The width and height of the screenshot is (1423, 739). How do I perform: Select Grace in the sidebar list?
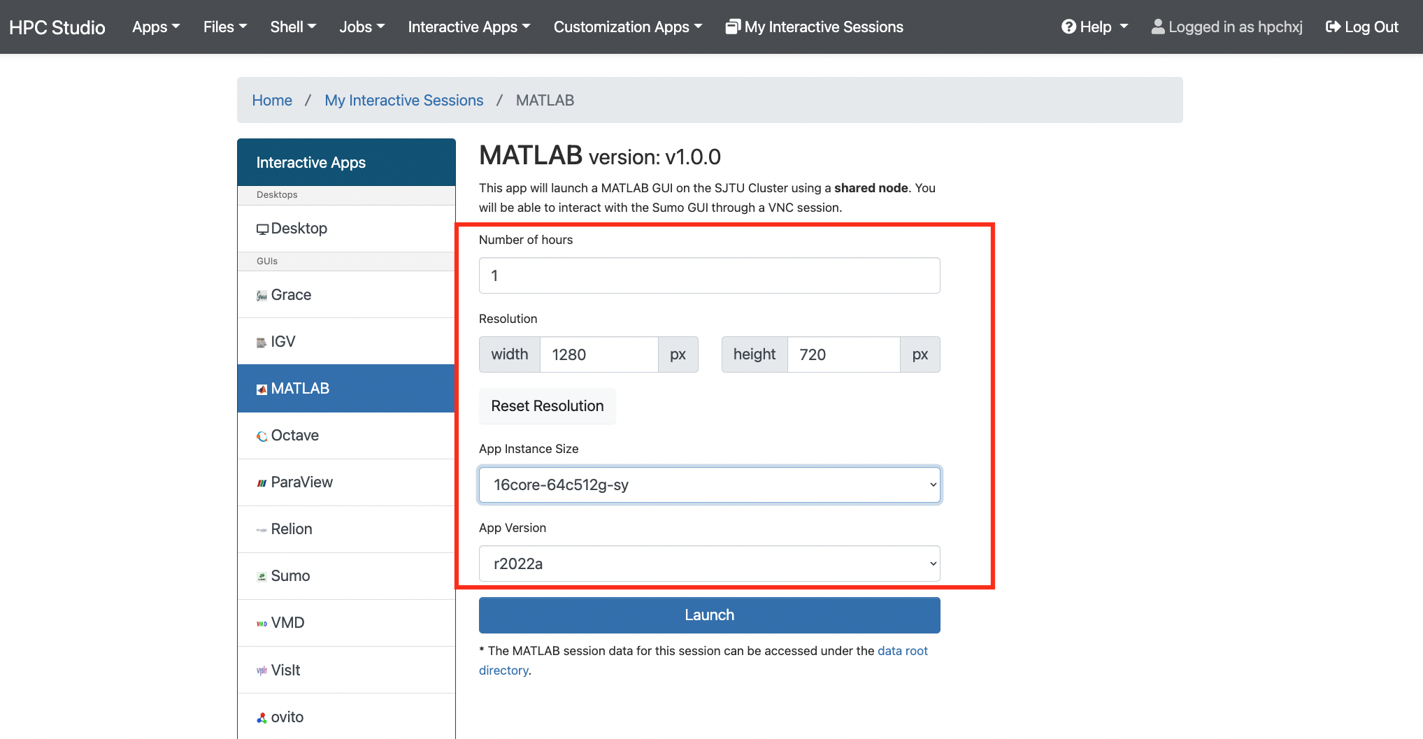point(346,295)
